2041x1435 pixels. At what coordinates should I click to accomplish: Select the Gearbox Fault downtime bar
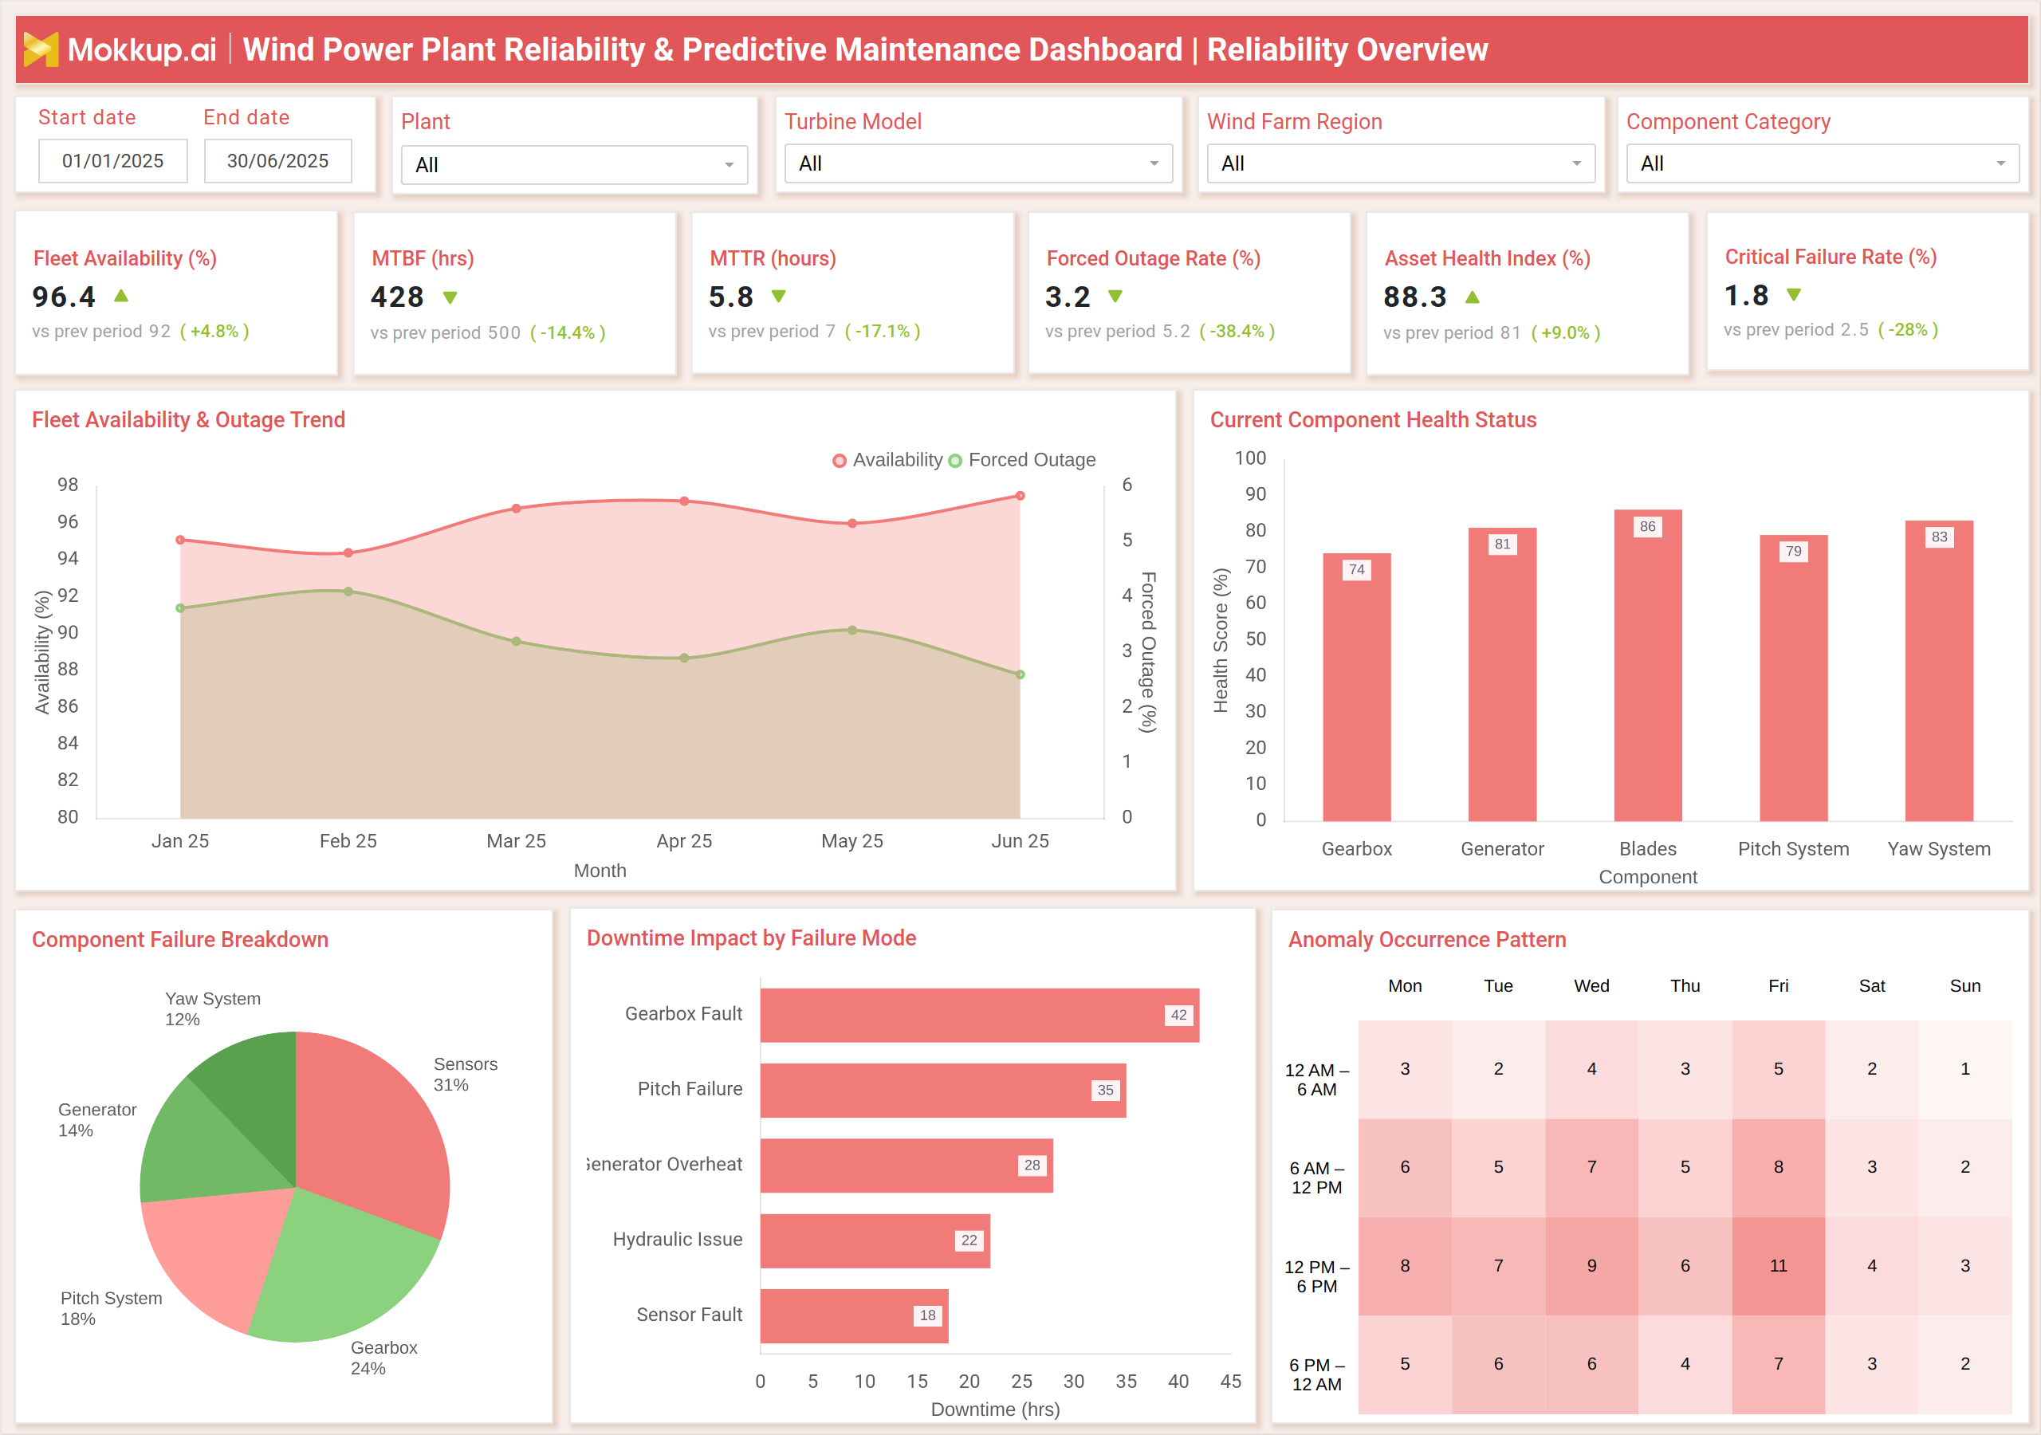click(x=980, y=1016)
